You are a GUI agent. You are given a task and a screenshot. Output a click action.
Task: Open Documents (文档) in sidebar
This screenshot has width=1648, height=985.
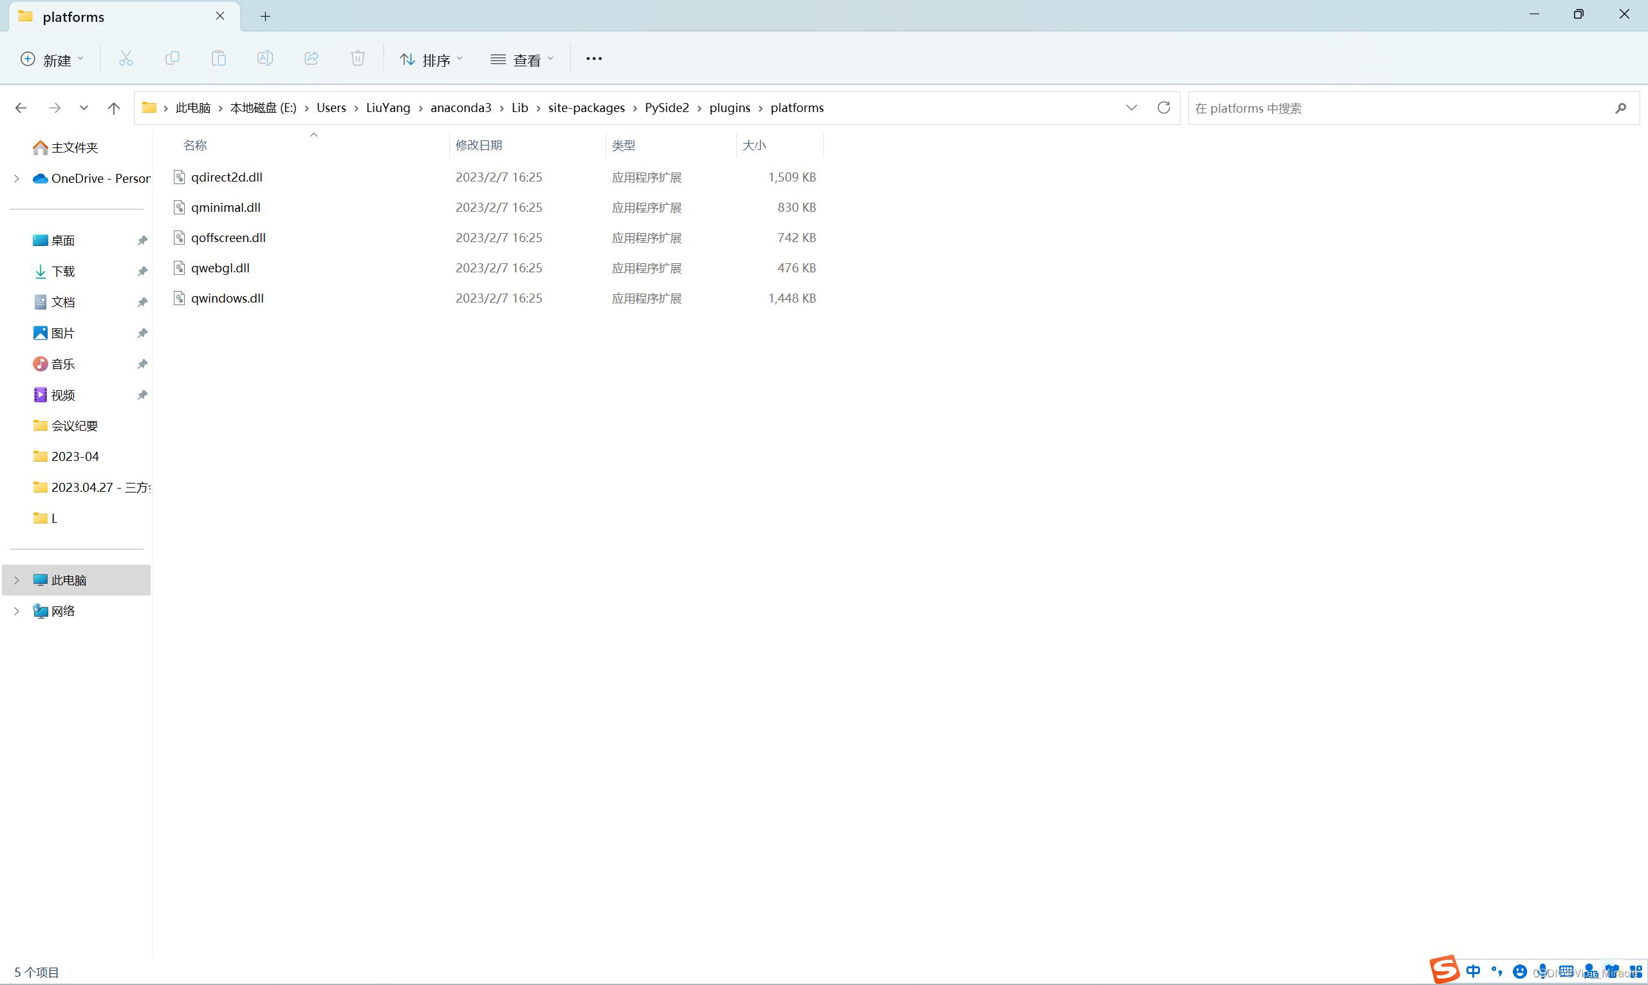[x=54, y=302]
